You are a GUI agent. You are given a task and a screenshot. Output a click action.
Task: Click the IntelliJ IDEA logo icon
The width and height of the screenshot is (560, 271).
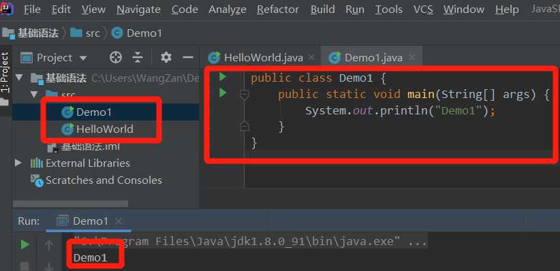click(x=6, y=9)
